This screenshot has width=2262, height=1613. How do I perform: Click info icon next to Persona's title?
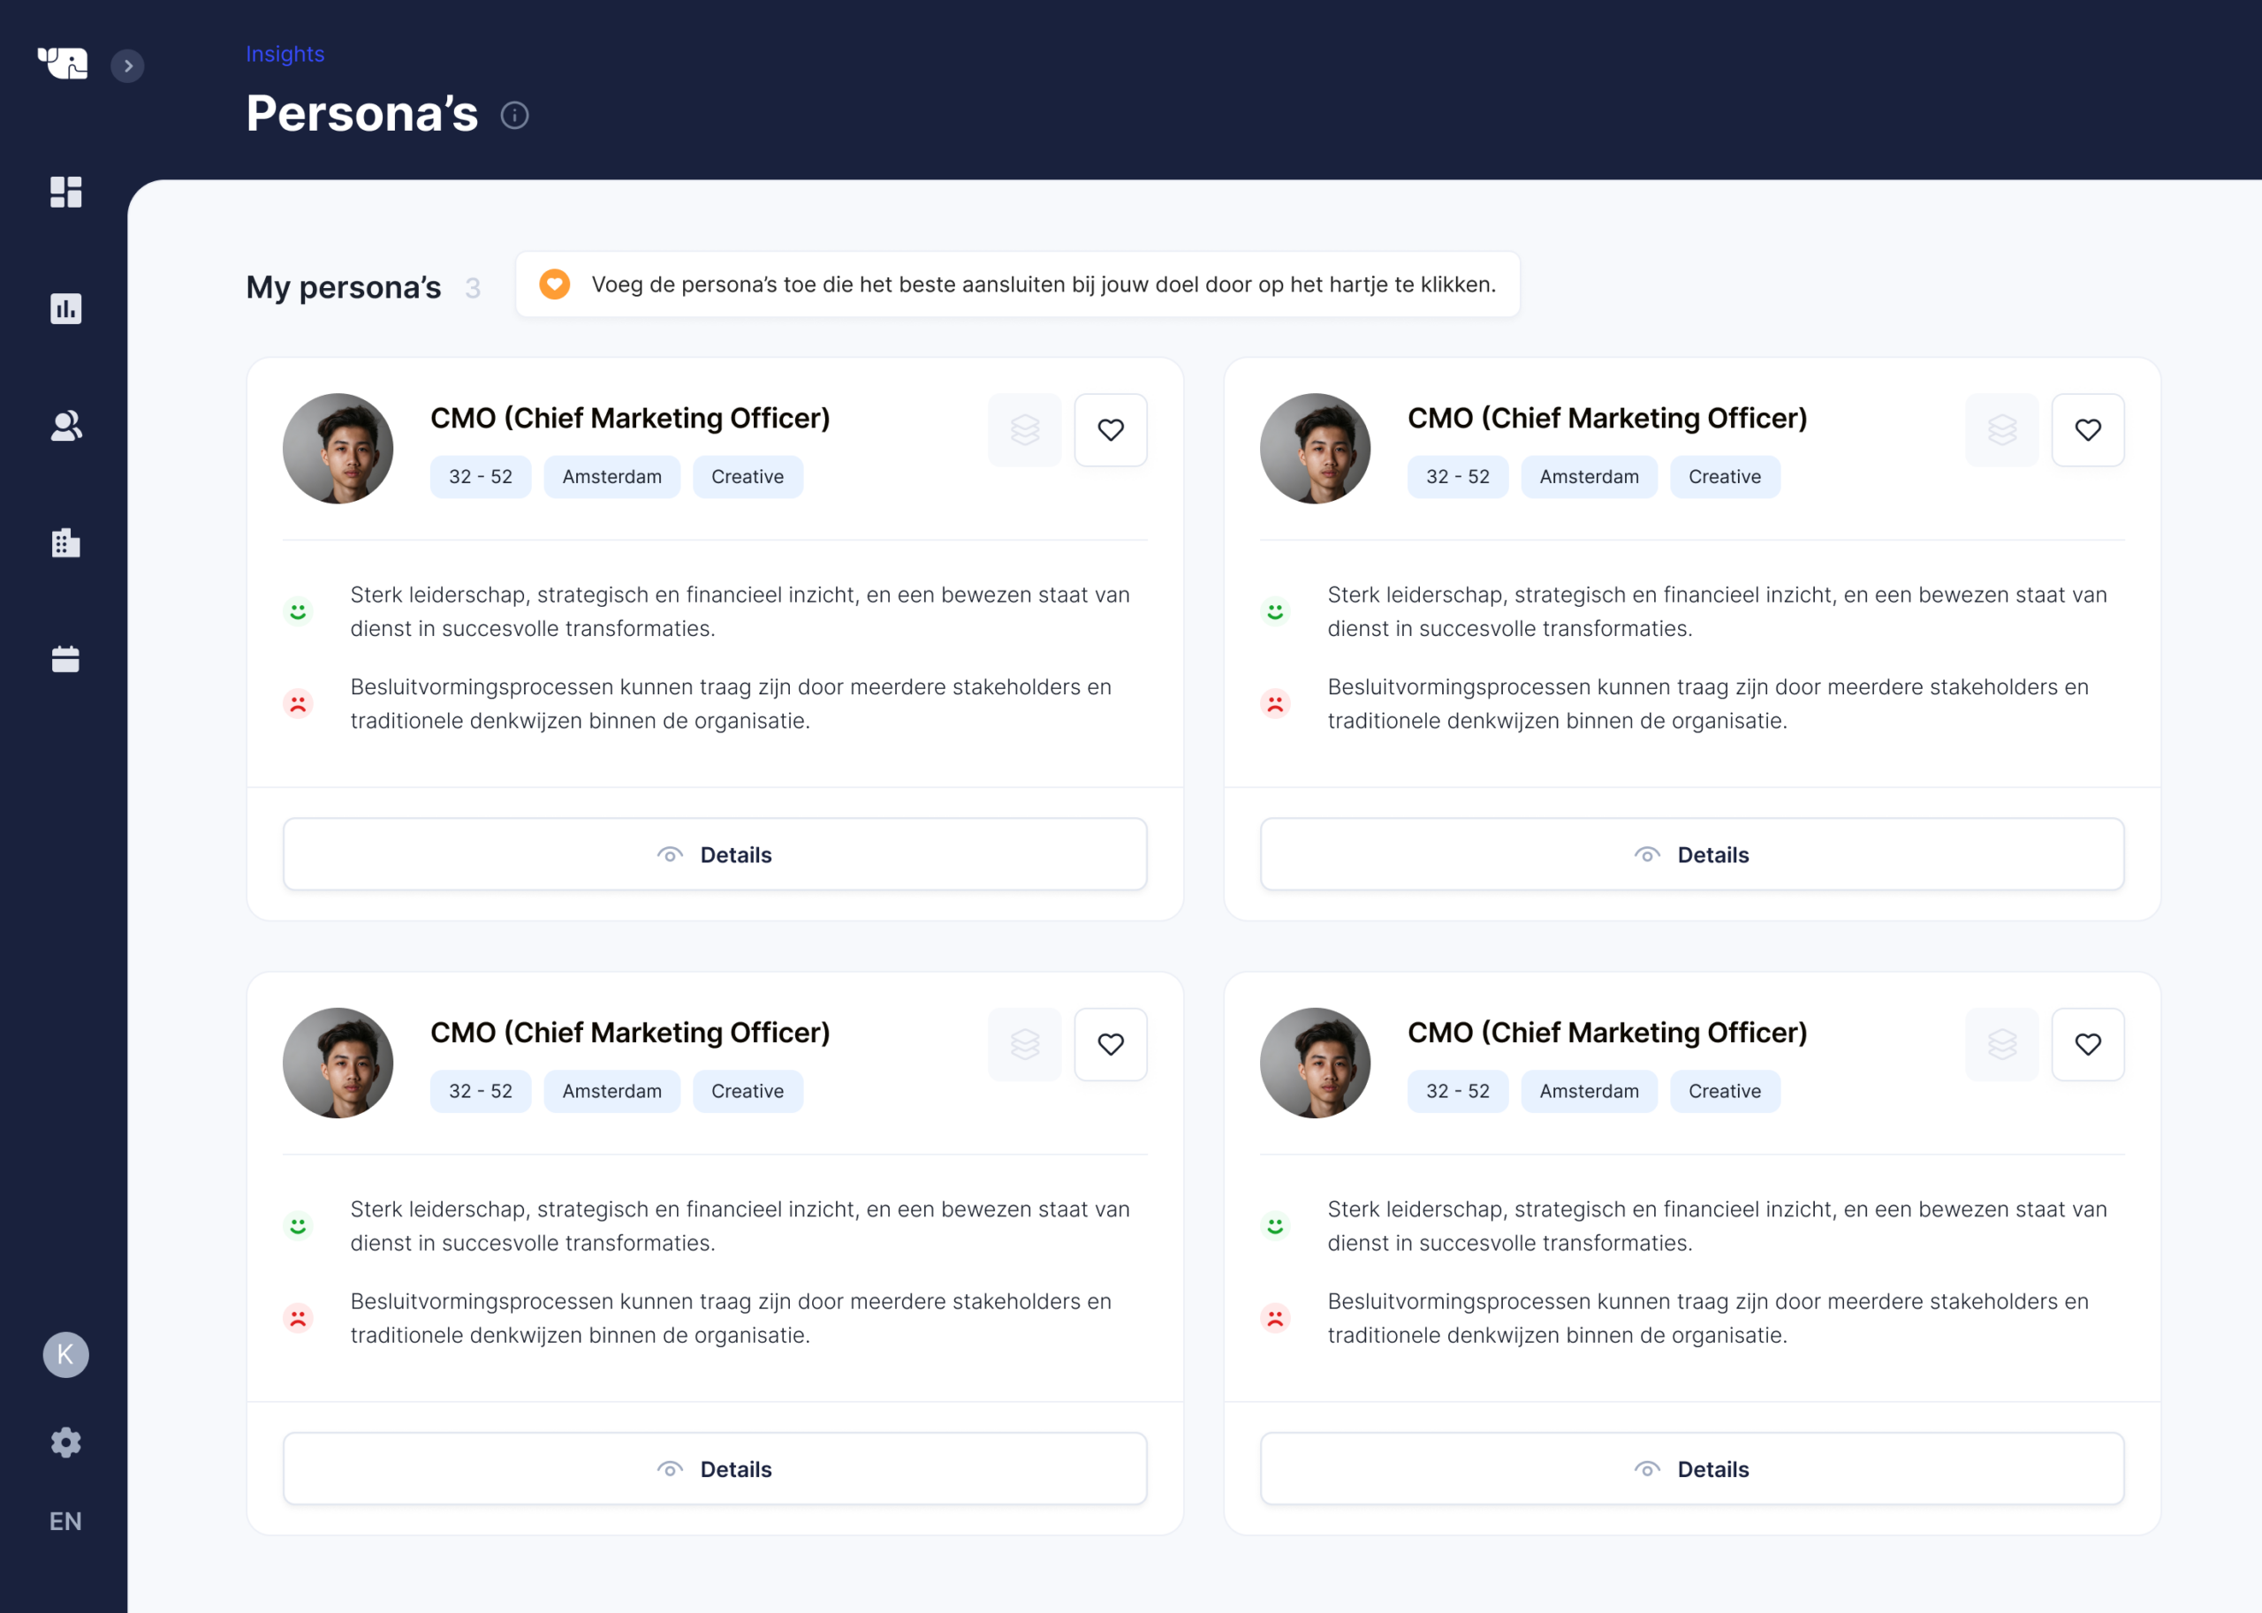coord(514,115)
